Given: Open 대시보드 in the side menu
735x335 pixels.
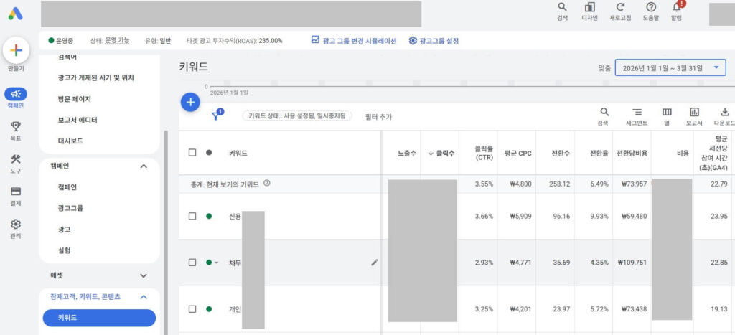Looking at the screenshot, I should 70,141.
